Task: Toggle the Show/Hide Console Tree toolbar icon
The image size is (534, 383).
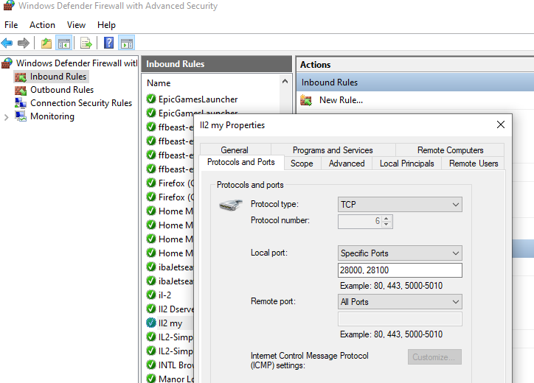Action: 64,43
